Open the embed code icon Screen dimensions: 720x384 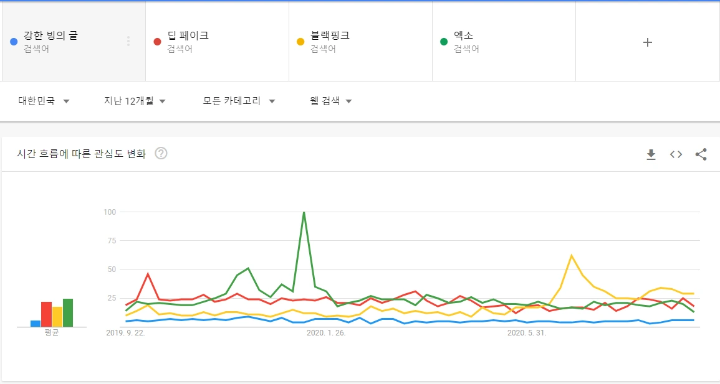[676, 154]
